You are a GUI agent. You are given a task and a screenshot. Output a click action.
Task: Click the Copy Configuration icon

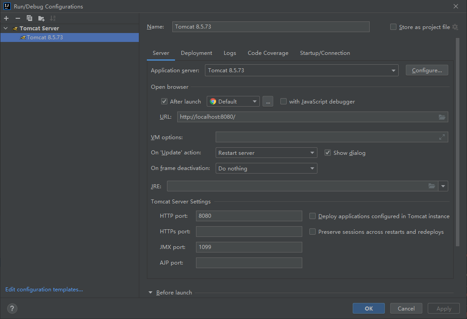(29, 18)
